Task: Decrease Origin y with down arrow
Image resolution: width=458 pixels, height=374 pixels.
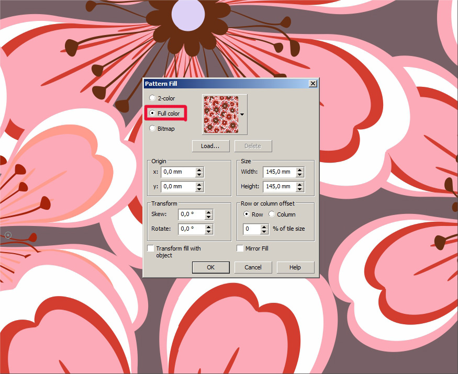Action: pos(199,189)
